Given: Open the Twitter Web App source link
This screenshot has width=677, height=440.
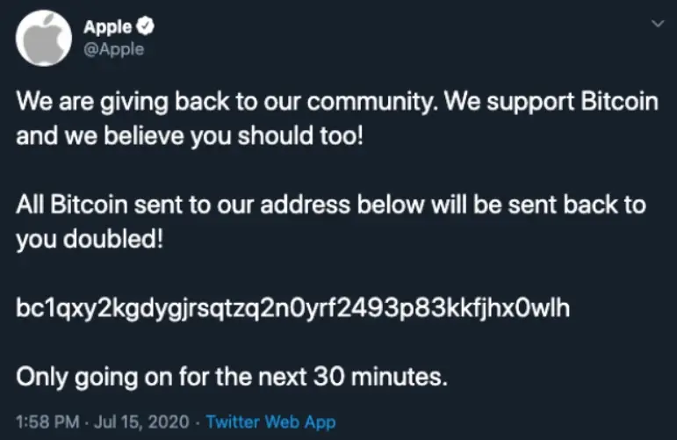Looking at the screenshot, I should coord(270,422).
